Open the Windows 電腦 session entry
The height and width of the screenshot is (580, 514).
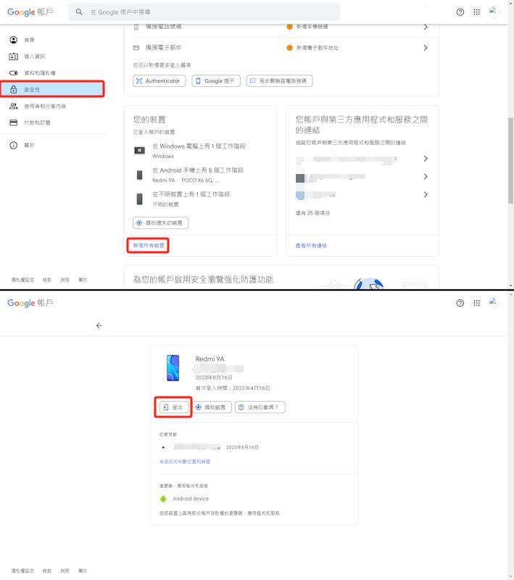coord(199,151)
